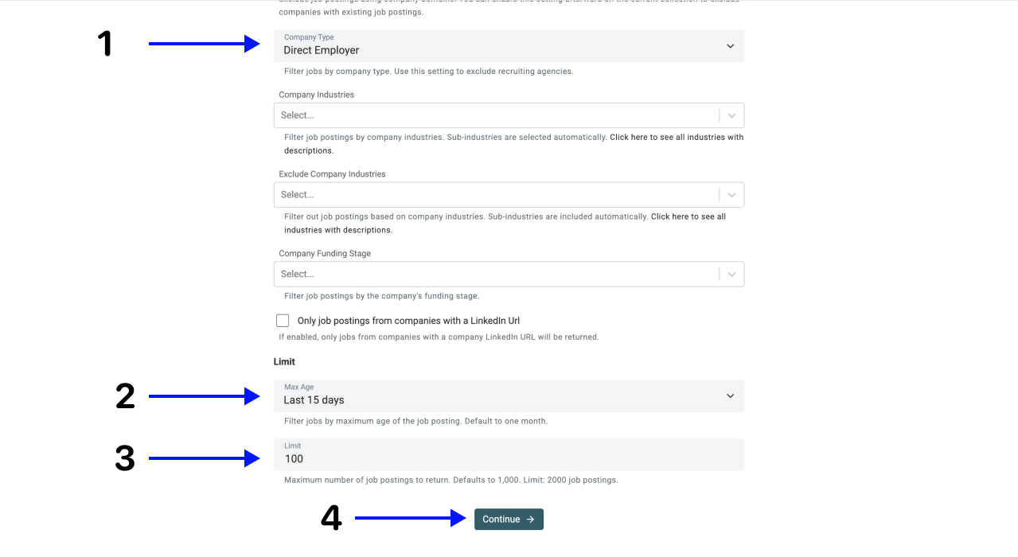The height and width of the screenshot is (557, 1018).
Task: Click the Company Type chevron arrow
Action: [730, 46]
